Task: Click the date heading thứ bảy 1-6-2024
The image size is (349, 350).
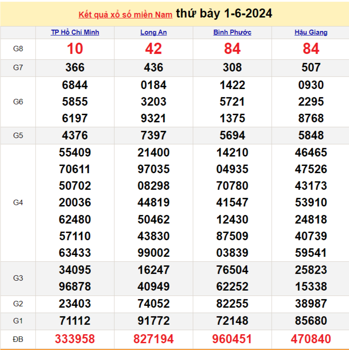Action: [224, 13]
